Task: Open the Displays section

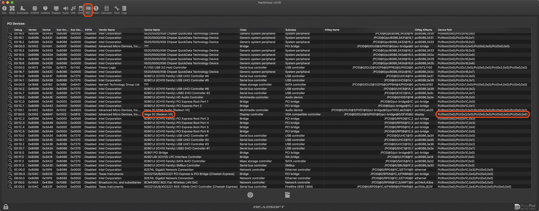Action: click(x=56, y=10)
